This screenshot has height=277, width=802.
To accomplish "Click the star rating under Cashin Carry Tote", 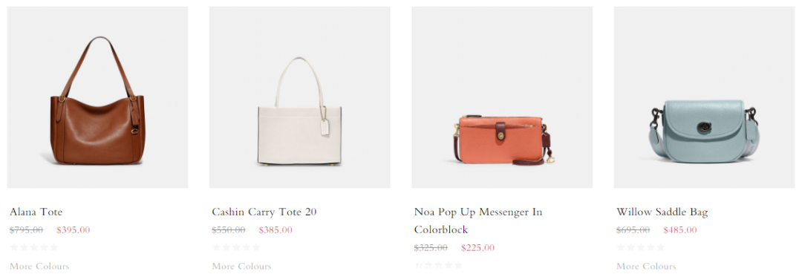I will point(236,247).
